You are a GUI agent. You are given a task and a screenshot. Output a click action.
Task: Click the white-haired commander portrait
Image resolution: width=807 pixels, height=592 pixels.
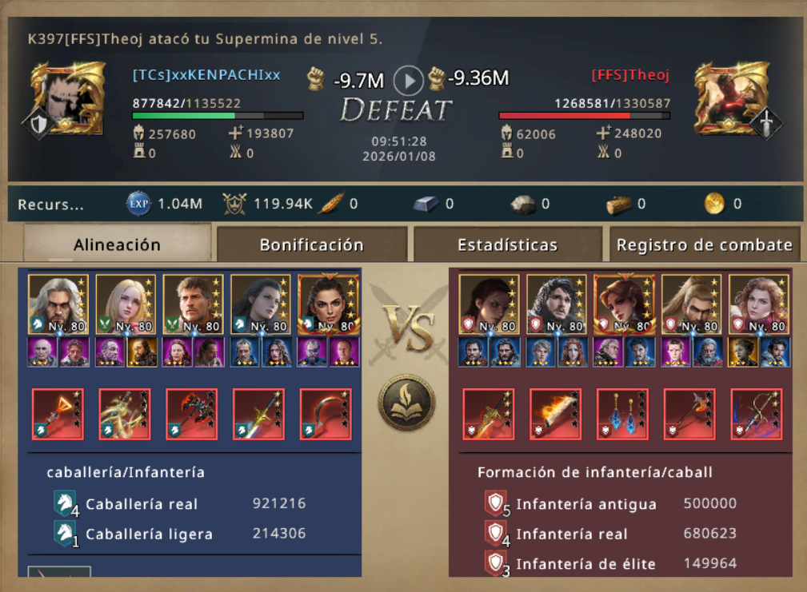coord(58,304)
